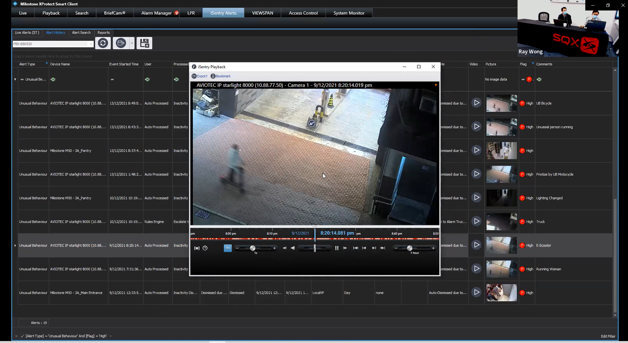Click the Edit Filter button
Image resolution: width=628 pixels, height=343 pixels.
coord(608,336)
